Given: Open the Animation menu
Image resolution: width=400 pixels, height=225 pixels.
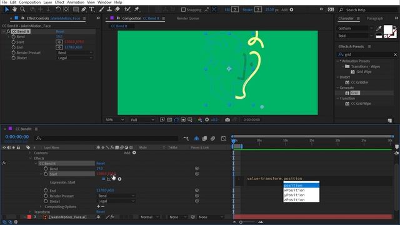Looking at the screenshot, I should (76, 2).
